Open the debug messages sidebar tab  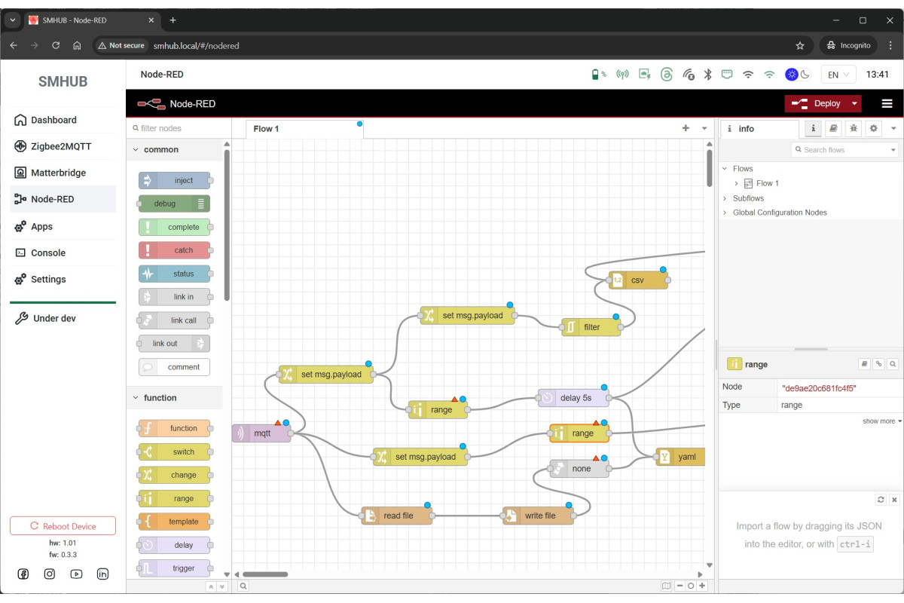[x=854, y=129]
